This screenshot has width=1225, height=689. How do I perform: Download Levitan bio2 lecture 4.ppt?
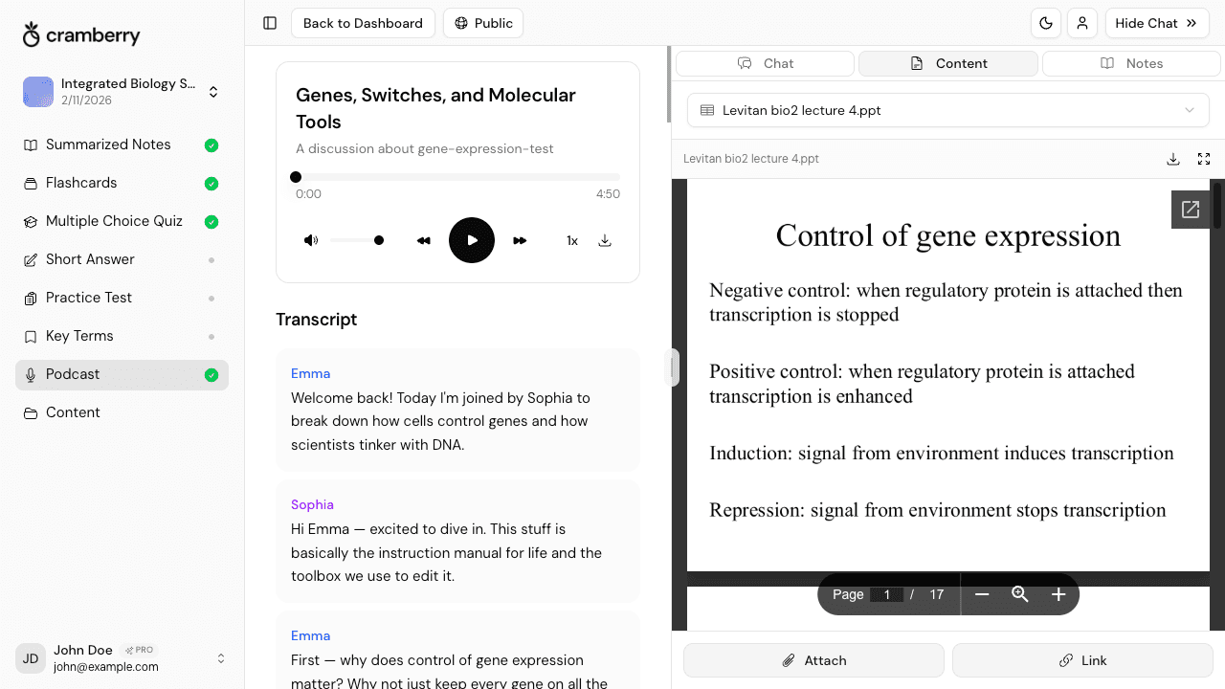pos(1173,159)
